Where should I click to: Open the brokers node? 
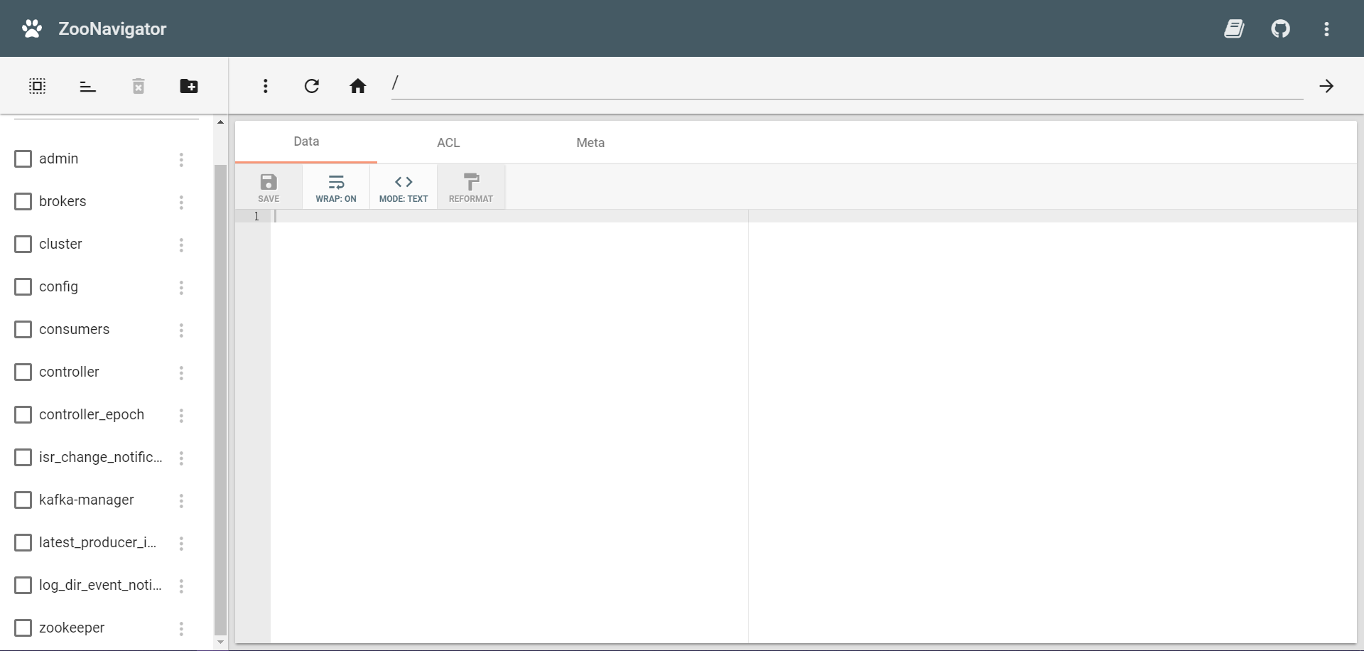click(x=63, y=201)
